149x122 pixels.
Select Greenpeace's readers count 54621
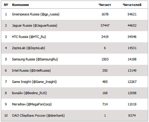coord(132,14)
